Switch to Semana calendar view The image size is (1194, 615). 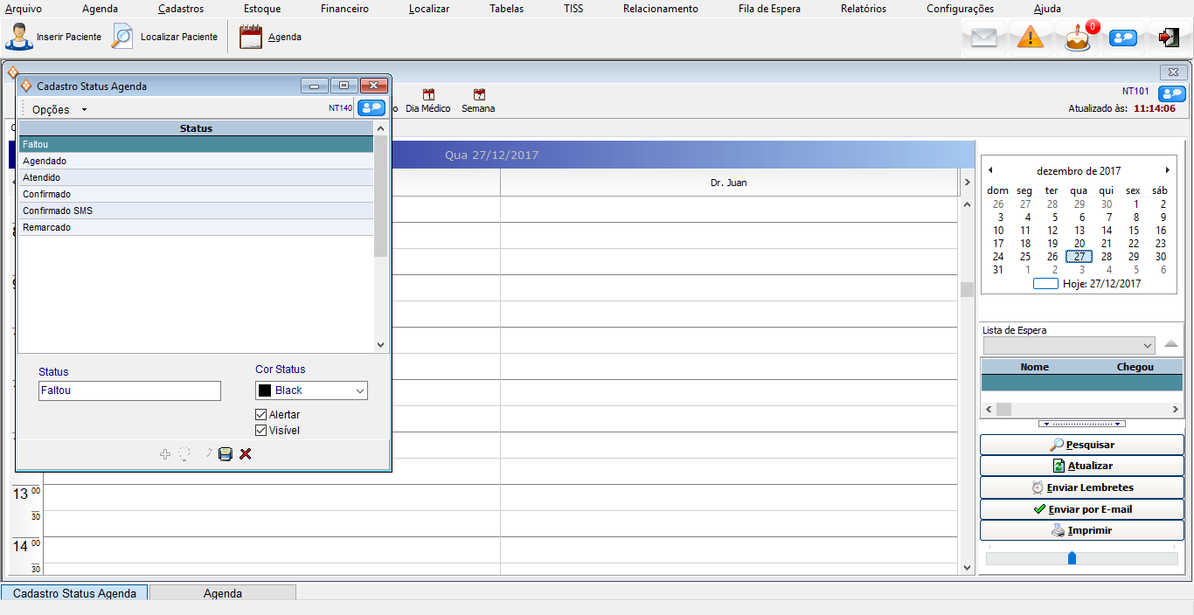pos(478,101)
